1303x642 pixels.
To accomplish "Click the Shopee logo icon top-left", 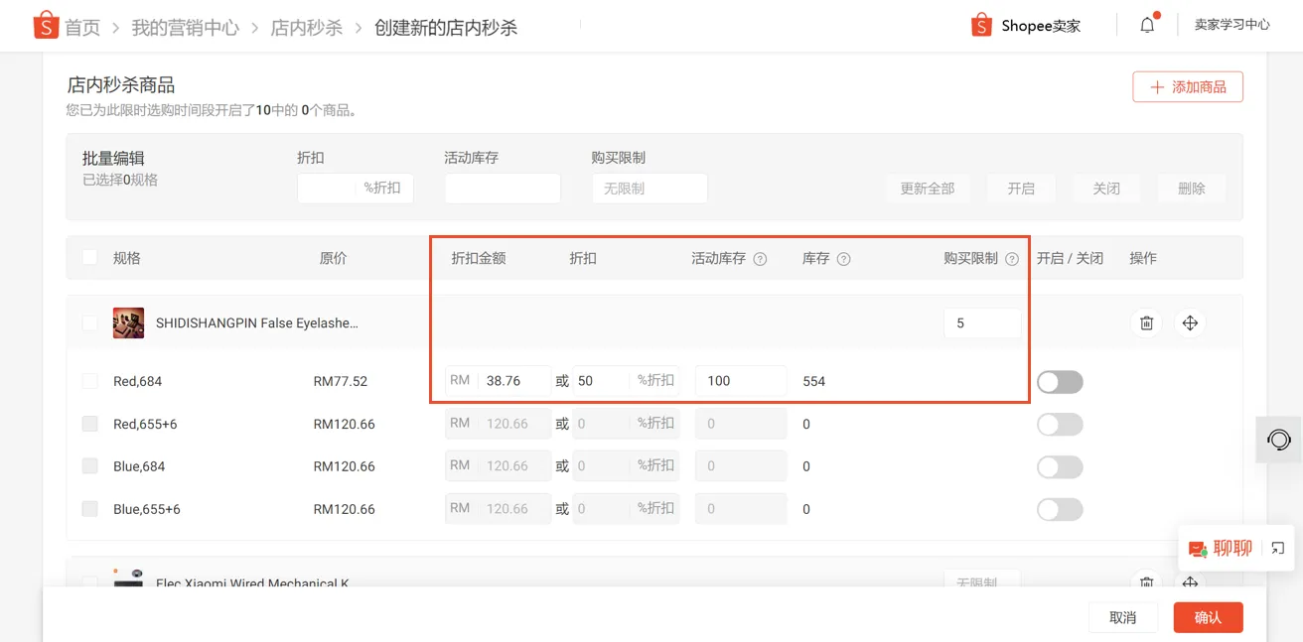I will (x=45, y=25).
